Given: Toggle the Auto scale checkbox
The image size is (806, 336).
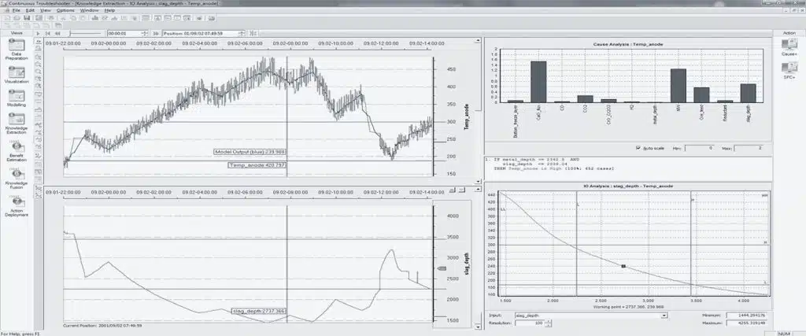Looking at the screenshot, I should pyautogui.click(x=638, y=148).
